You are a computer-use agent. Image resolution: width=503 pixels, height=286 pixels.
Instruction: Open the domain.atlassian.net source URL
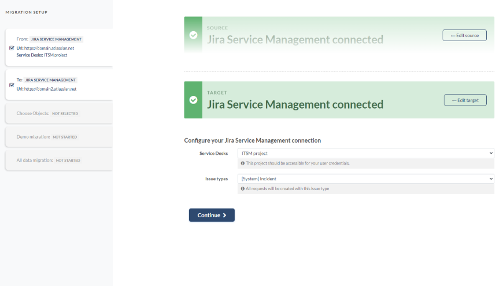pos(49,48)
